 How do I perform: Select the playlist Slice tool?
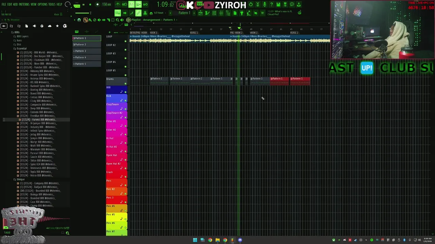[108, 20]
